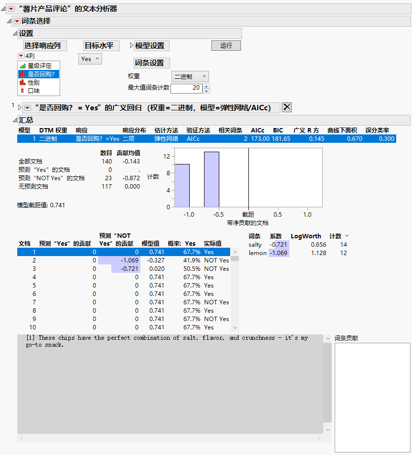
Task: Click horizontal scroll right arrow under text
Action: point(319,438)
